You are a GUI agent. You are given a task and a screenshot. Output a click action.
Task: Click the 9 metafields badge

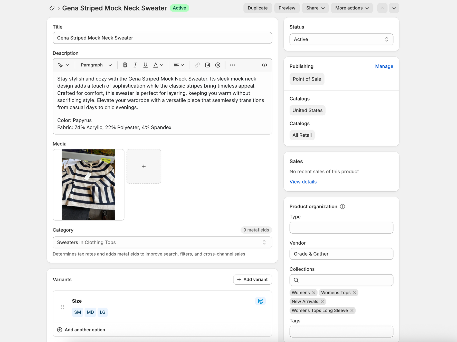point(256,230)
